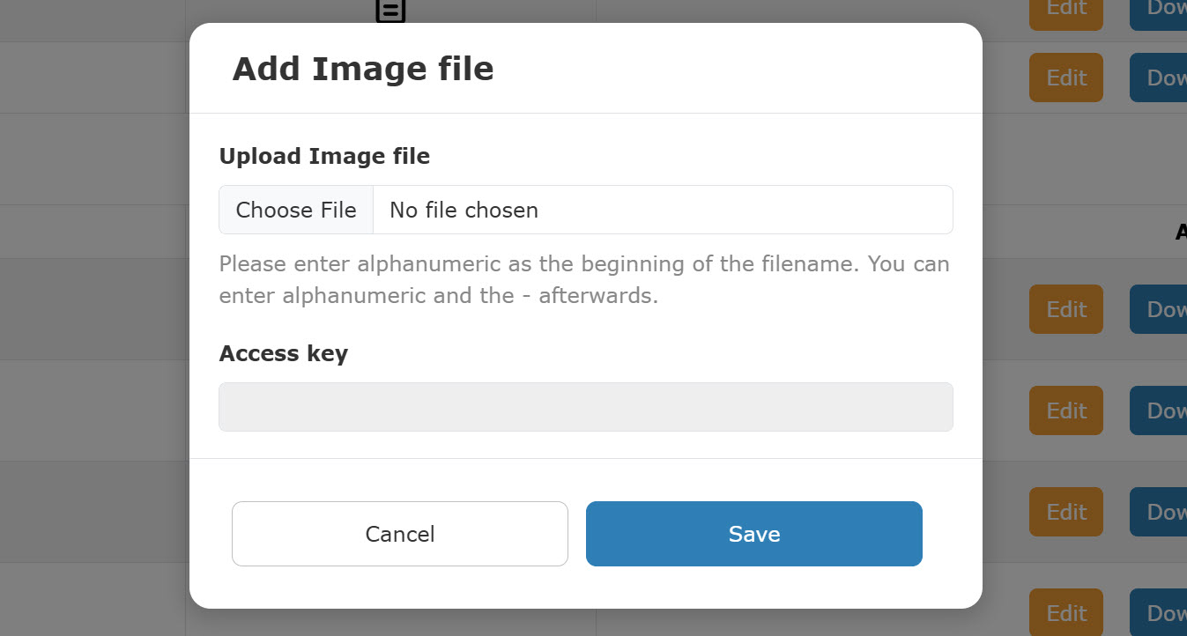This screenshot has height=636, width=1187.
Task: Click the fourth Edit button from top
Action: pos(1065,410)
